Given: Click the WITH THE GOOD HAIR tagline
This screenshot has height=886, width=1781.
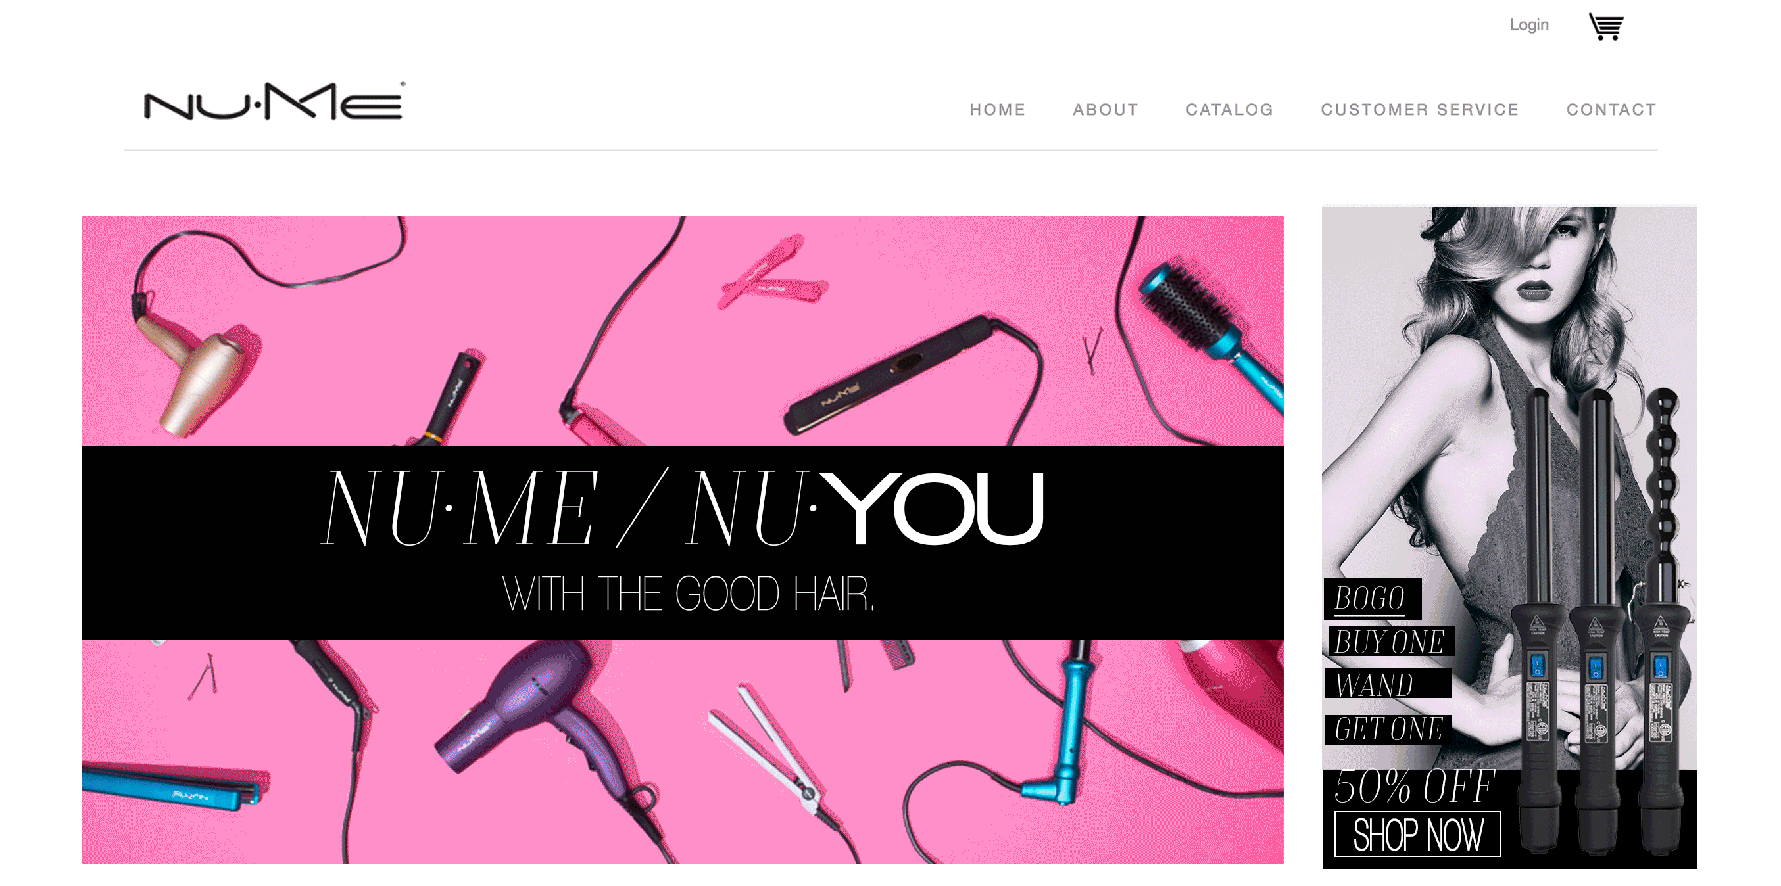Looking at the screenshot, I should tap(688, 594).
